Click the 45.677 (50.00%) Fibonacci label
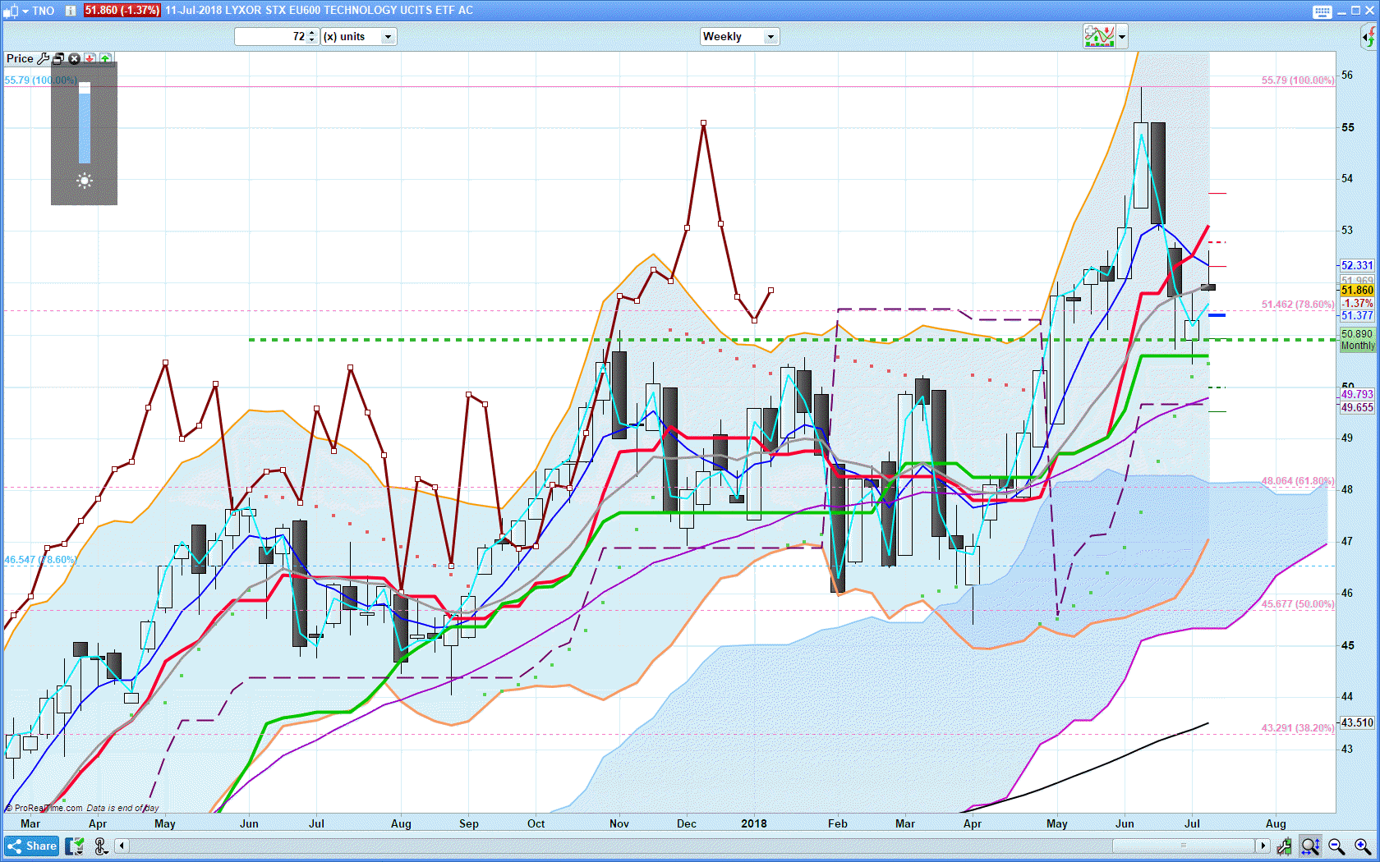 tap(1298, 603)
